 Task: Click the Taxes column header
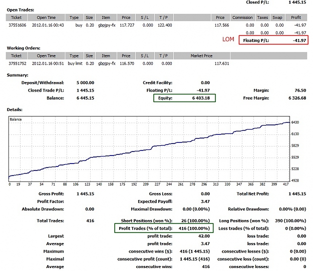[262, 17]
